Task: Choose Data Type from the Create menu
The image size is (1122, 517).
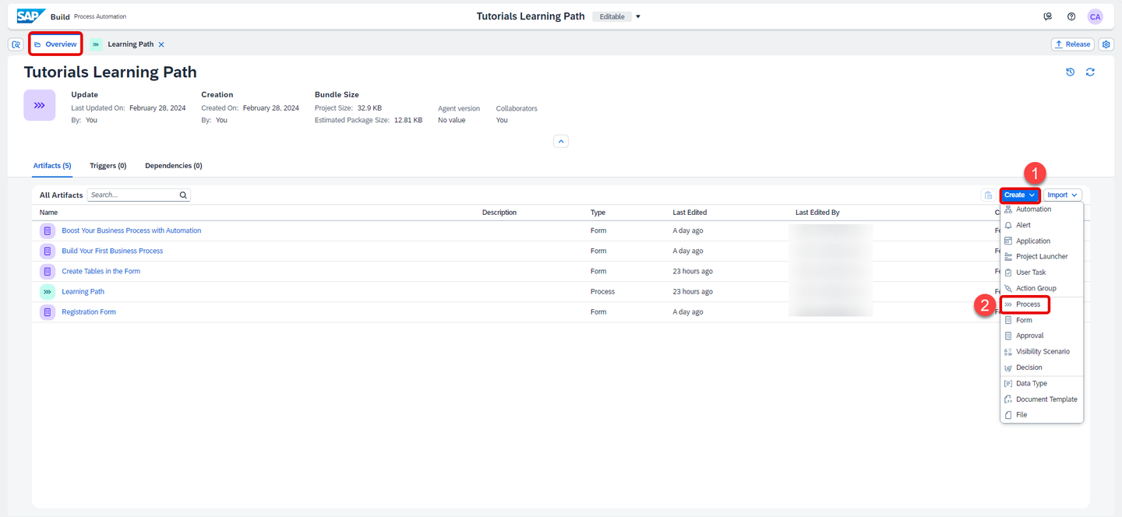Action: click(x=1042, y=384)
